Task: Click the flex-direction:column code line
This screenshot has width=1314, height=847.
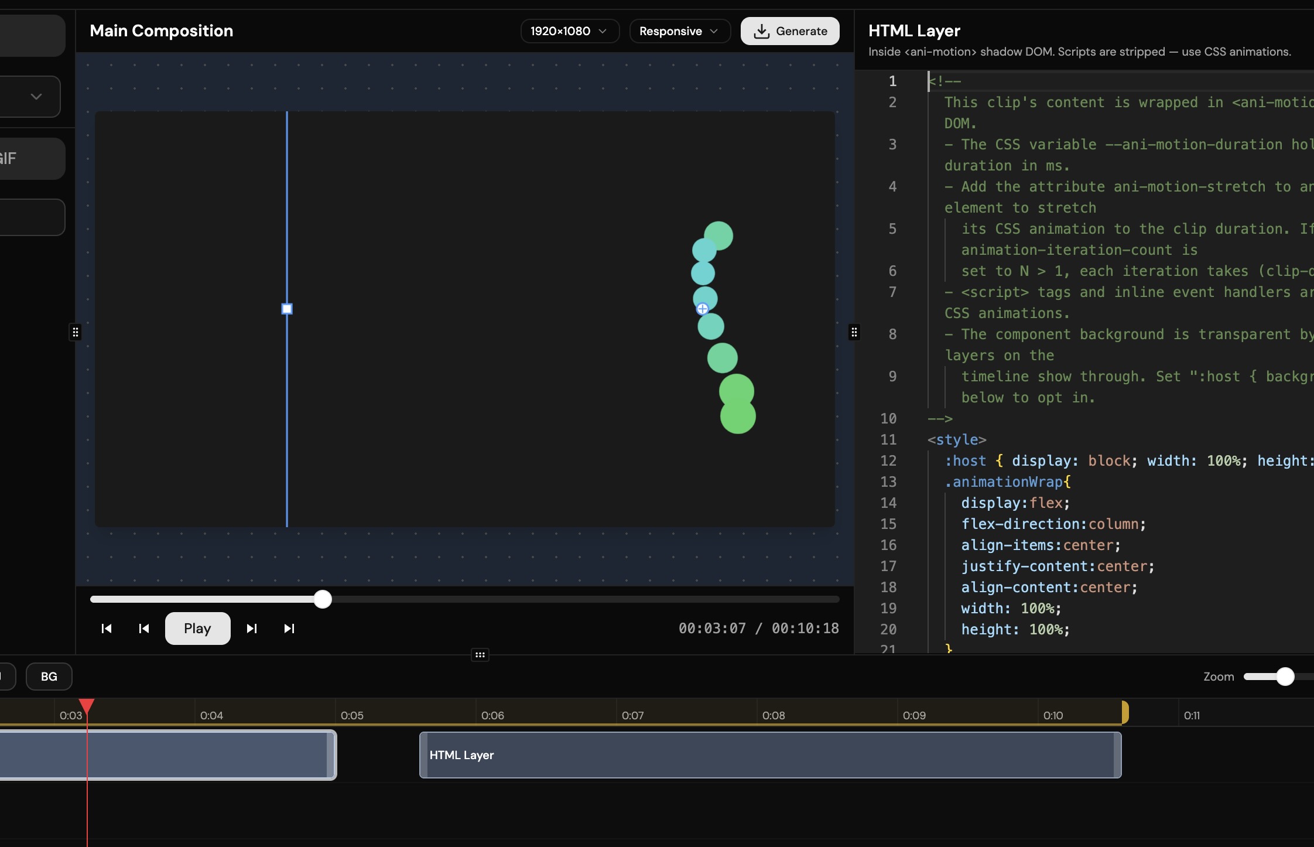Action: (1053, 524)
